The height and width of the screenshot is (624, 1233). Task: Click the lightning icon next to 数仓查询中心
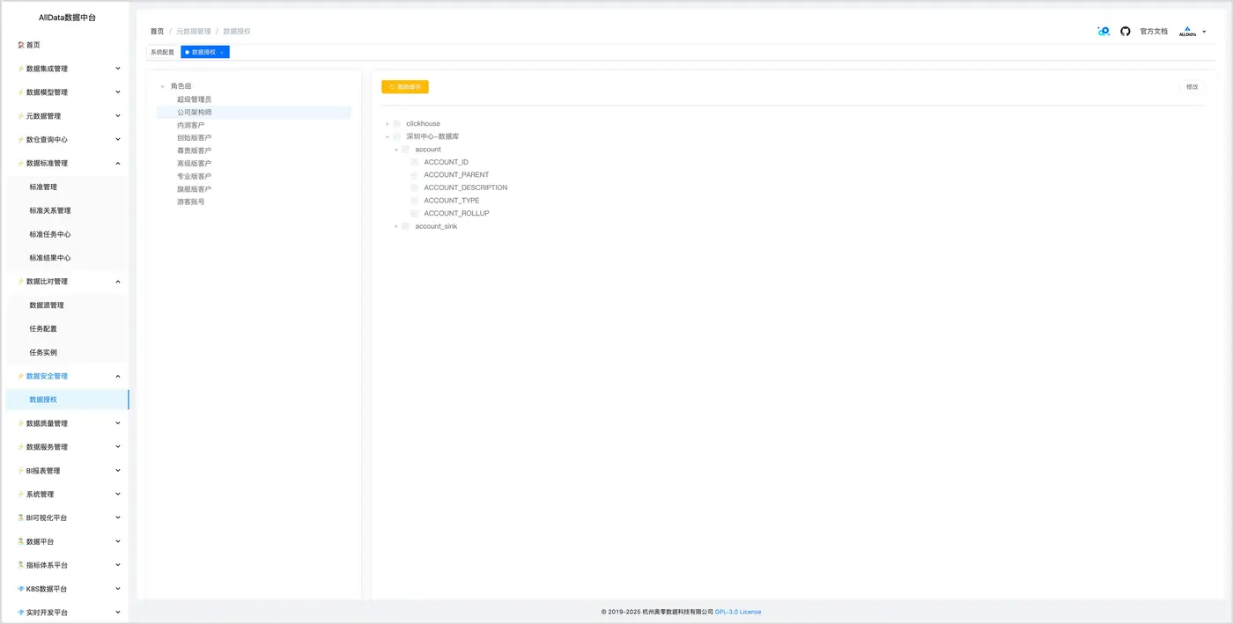(21, 140)
